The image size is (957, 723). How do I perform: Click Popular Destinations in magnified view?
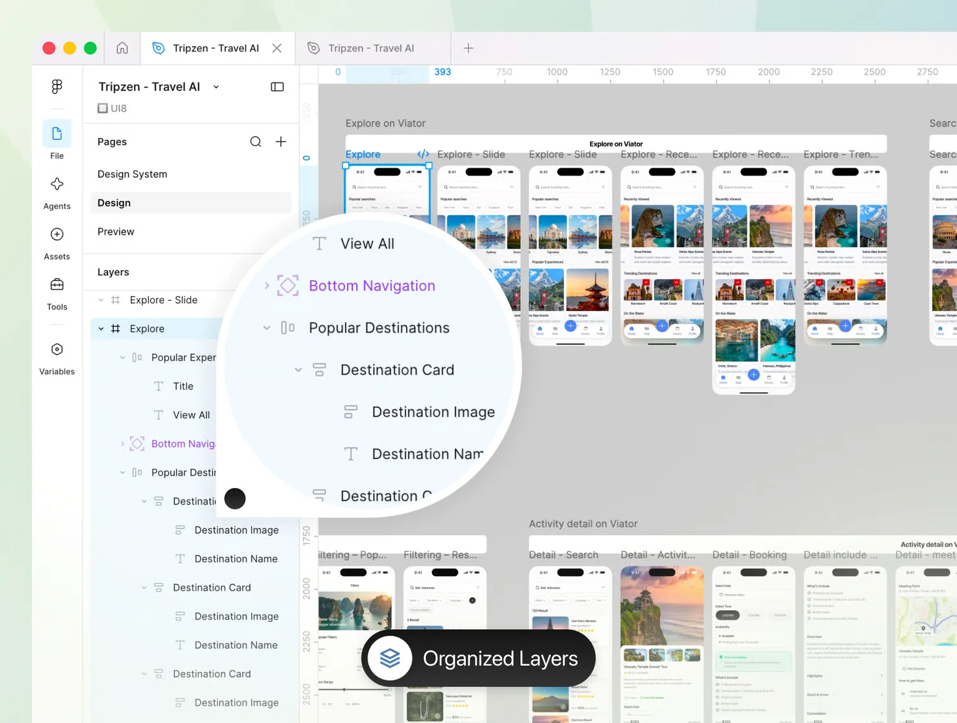coord(379,328)
